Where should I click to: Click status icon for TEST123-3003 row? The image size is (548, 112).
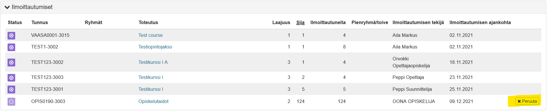(11, 78)
